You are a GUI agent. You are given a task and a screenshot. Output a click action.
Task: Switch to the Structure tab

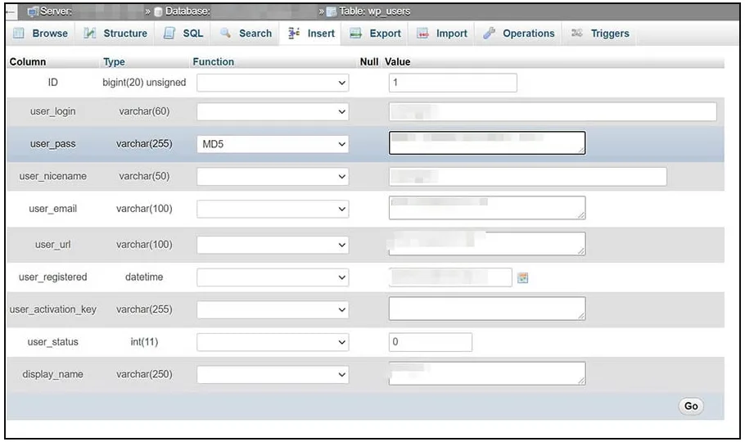pos(115,34)
